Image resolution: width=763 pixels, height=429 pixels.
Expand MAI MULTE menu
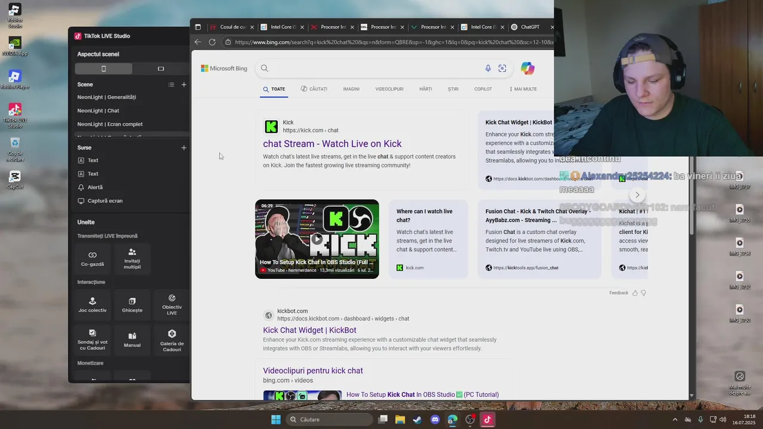tap(523, 89)
